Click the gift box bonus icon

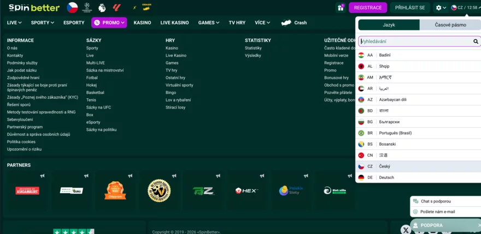coord(341,8)
